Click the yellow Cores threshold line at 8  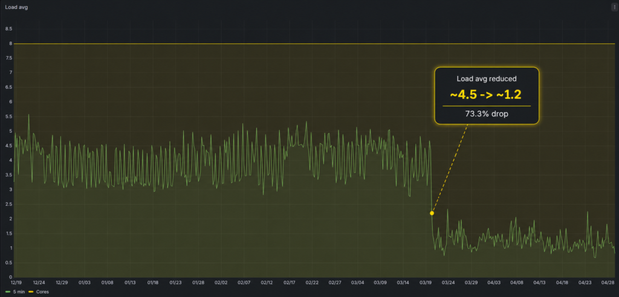click(314, 43)
